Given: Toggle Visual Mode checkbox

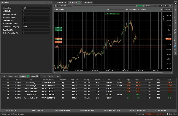Looking at the screenshot, I should [x=55, y=9].
